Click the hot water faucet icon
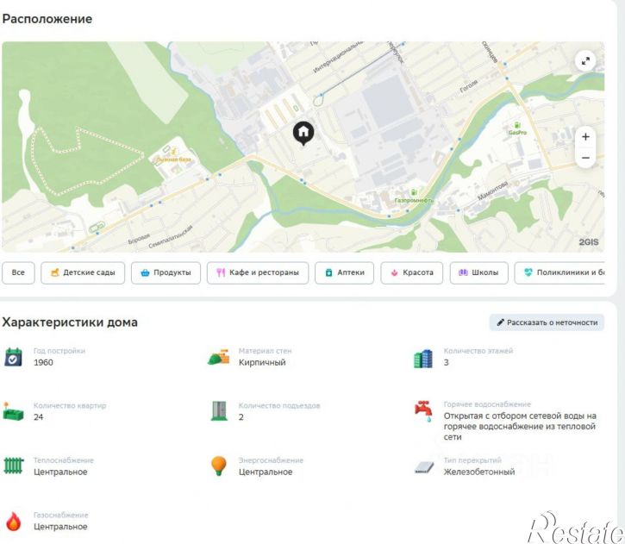 coord(423,411)
